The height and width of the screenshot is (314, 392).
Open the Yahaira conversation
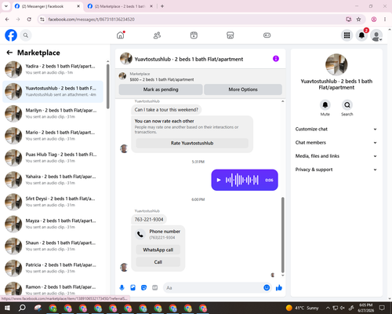pyautogui.click(x=53, y=180)
